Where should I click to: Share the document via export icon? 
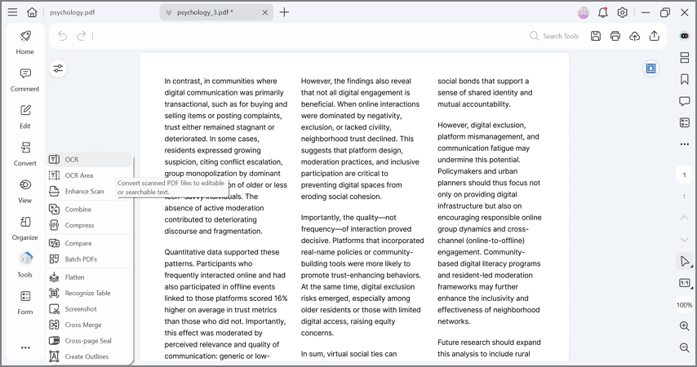(655, 36)
